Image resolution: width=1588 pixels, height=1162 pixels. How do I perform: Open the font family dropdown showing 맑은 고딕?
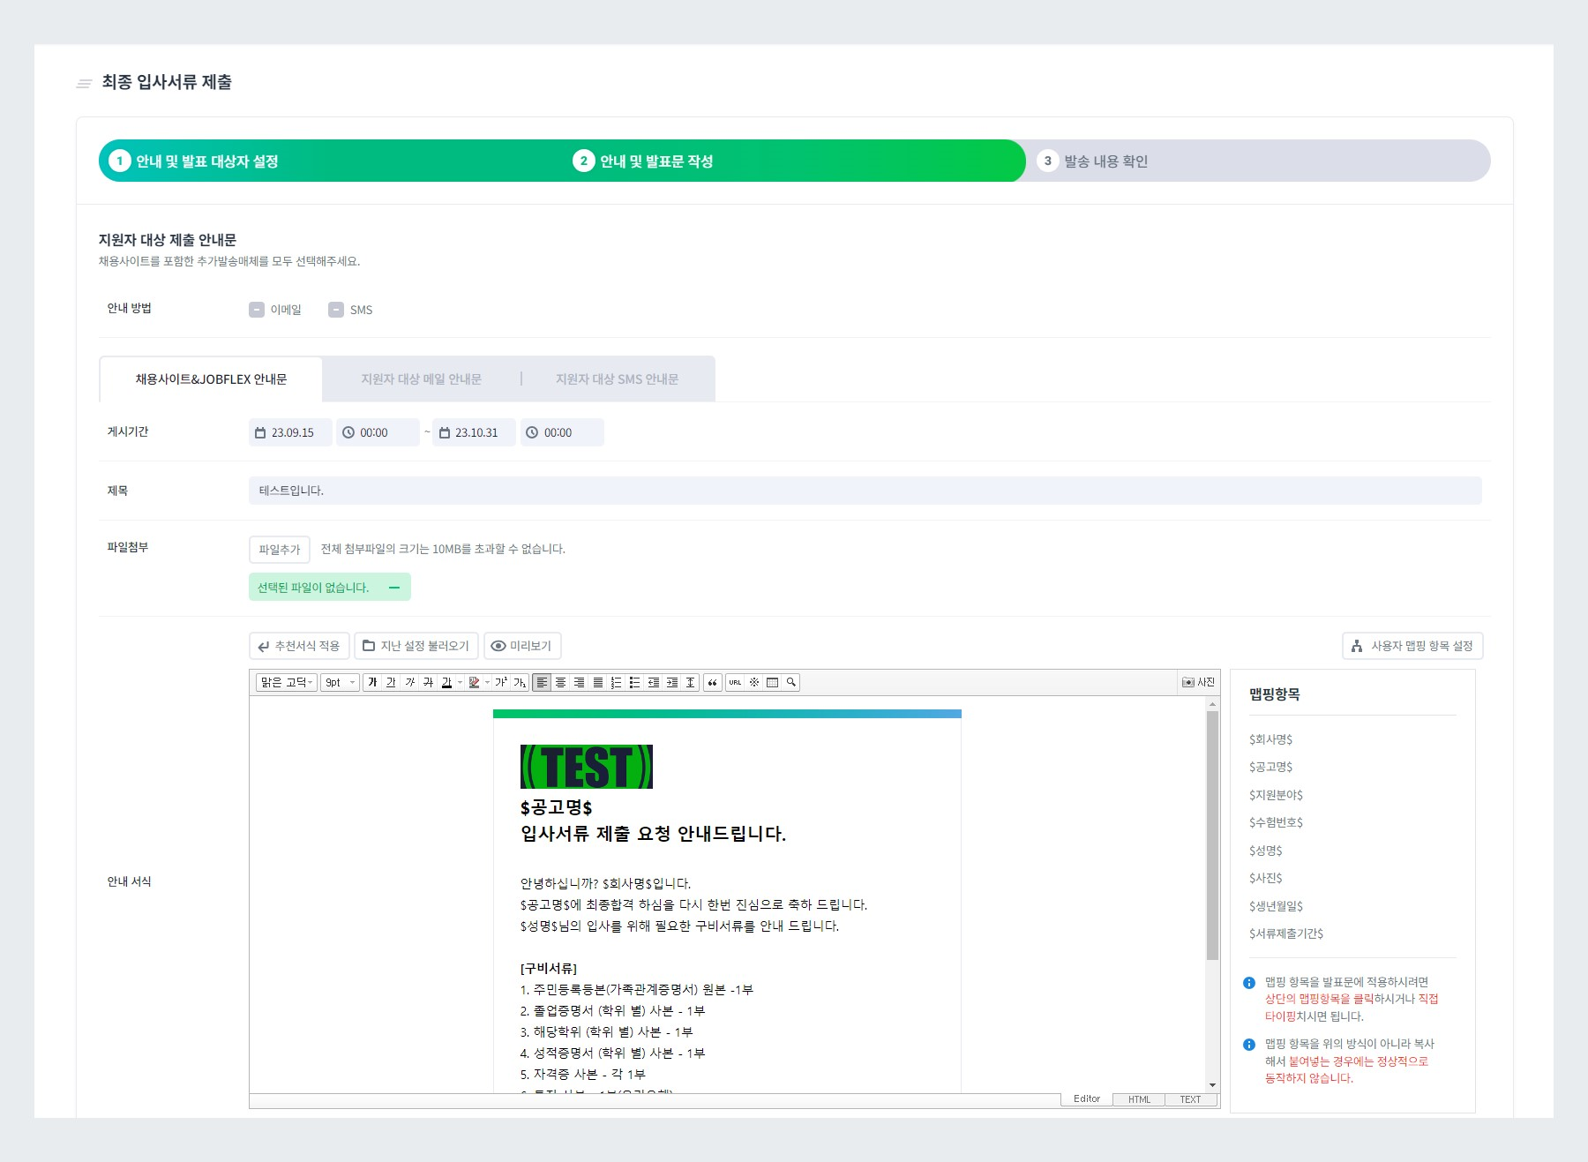coord(286,681)
